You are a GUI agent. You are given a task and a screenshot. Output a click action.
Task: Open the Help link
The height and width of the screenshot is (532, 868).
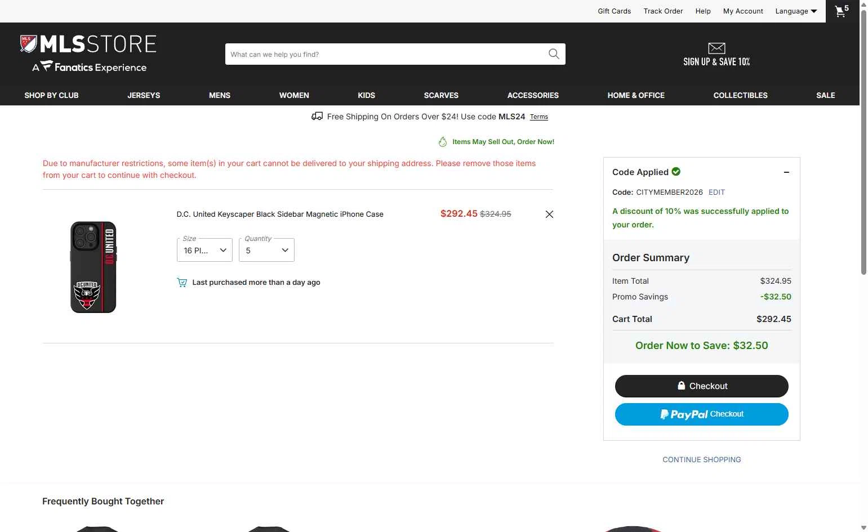point(703,11)
